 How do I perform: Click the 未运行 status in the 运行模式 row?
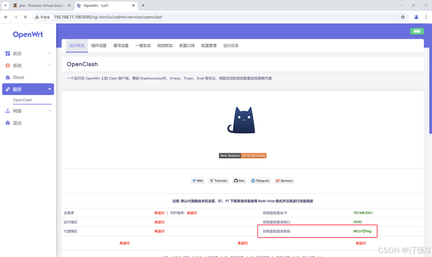pos(159,222)
